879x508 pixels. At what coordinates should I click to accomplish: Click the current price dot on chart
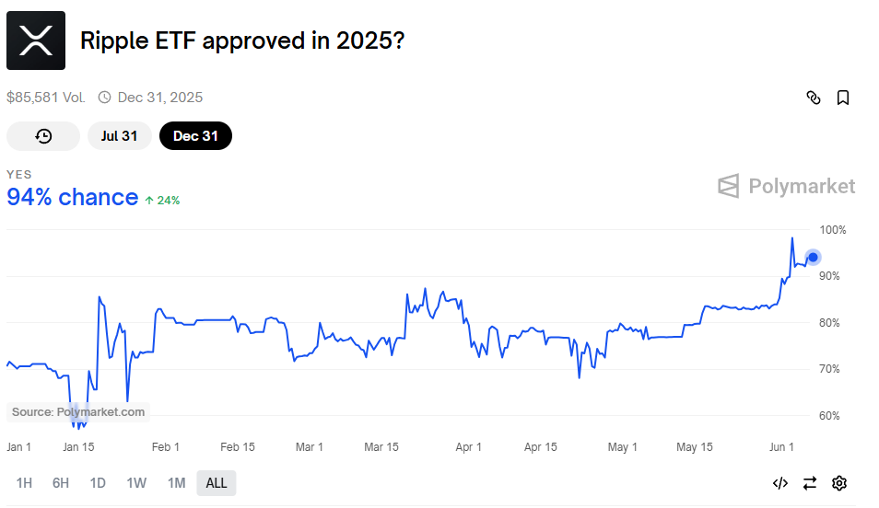coord(813,258)
